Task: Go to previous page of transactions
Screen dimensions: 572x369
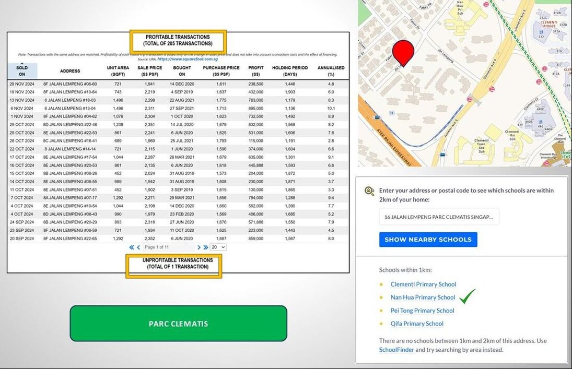Action: 138,247
